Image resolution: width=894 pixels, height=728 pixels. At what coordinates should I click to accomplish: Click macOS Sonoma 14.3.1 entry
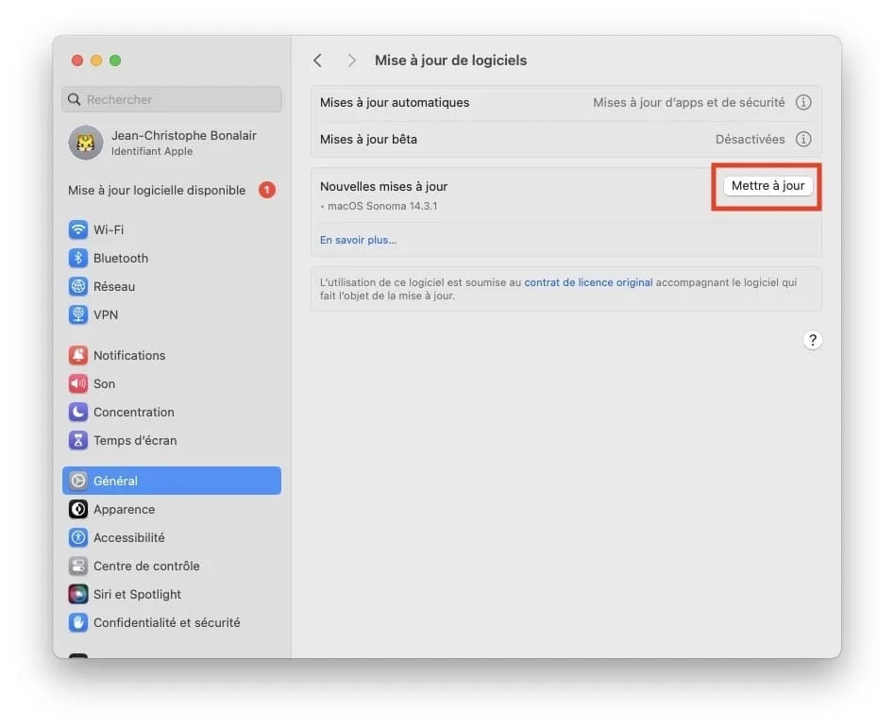[381, 207]
